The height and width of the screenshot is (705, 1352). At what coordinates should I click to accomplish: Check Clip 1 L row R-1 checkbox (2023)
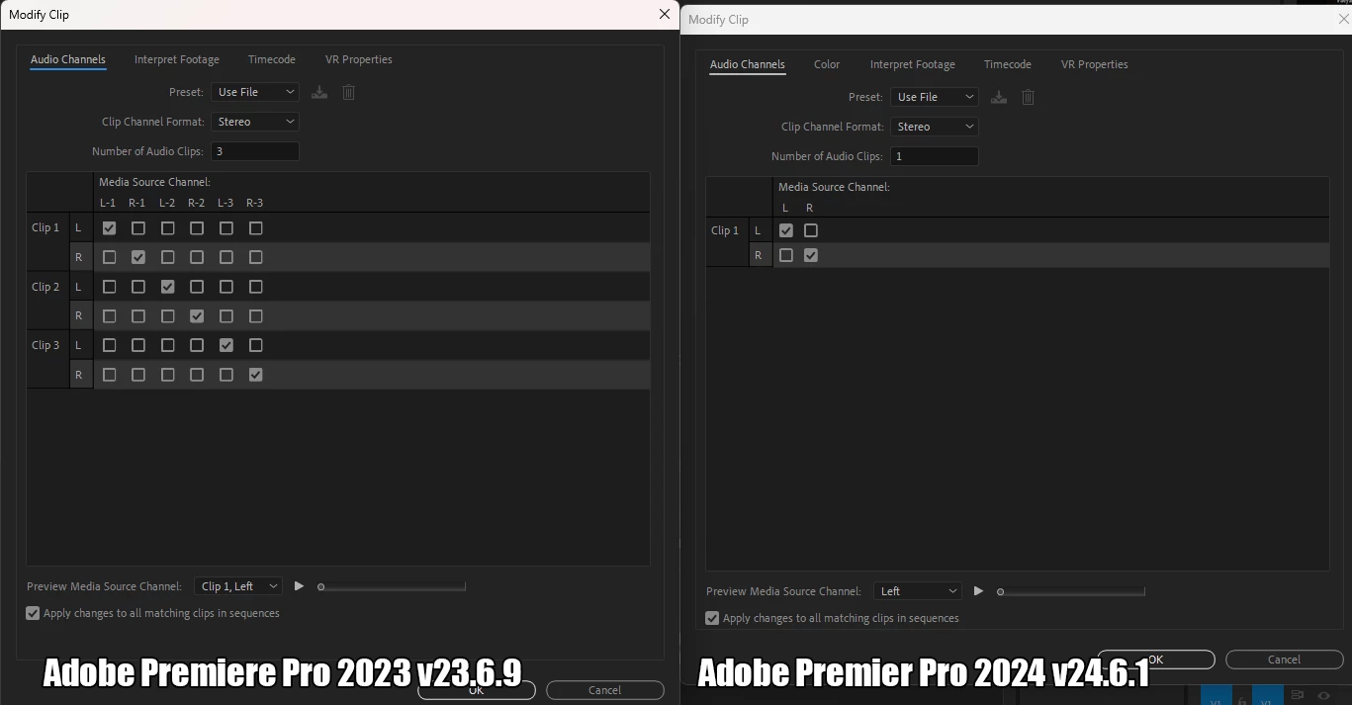click(x=138, y=227)
